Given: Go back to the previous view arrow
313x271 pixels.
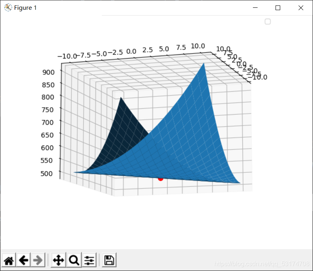Looking at the screenshot, I should (23, 260).
